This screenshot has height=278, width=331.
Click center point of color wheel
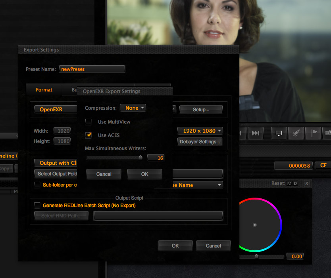pyautogui.click(x=255, y=225)
